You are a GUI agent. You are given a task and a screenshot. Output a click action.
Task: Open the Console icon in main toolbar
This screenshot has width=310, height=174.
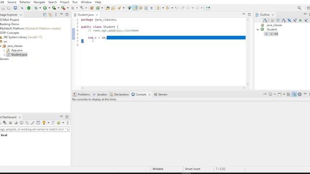click(15, 8)
